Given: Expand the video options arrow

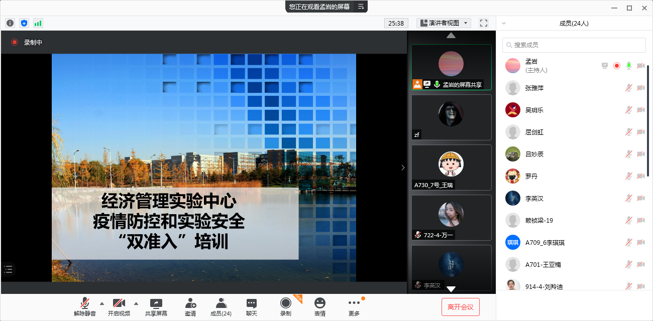Looking at the screenshot, I should (x=136, y=303).
